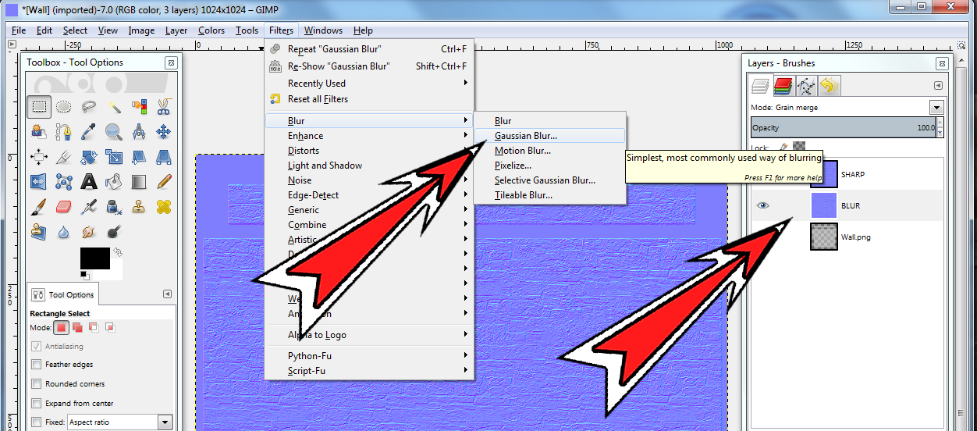Select the Clone stamp tool
The height and width of the screenshot is (431, 977).
(x=139, y=207)
